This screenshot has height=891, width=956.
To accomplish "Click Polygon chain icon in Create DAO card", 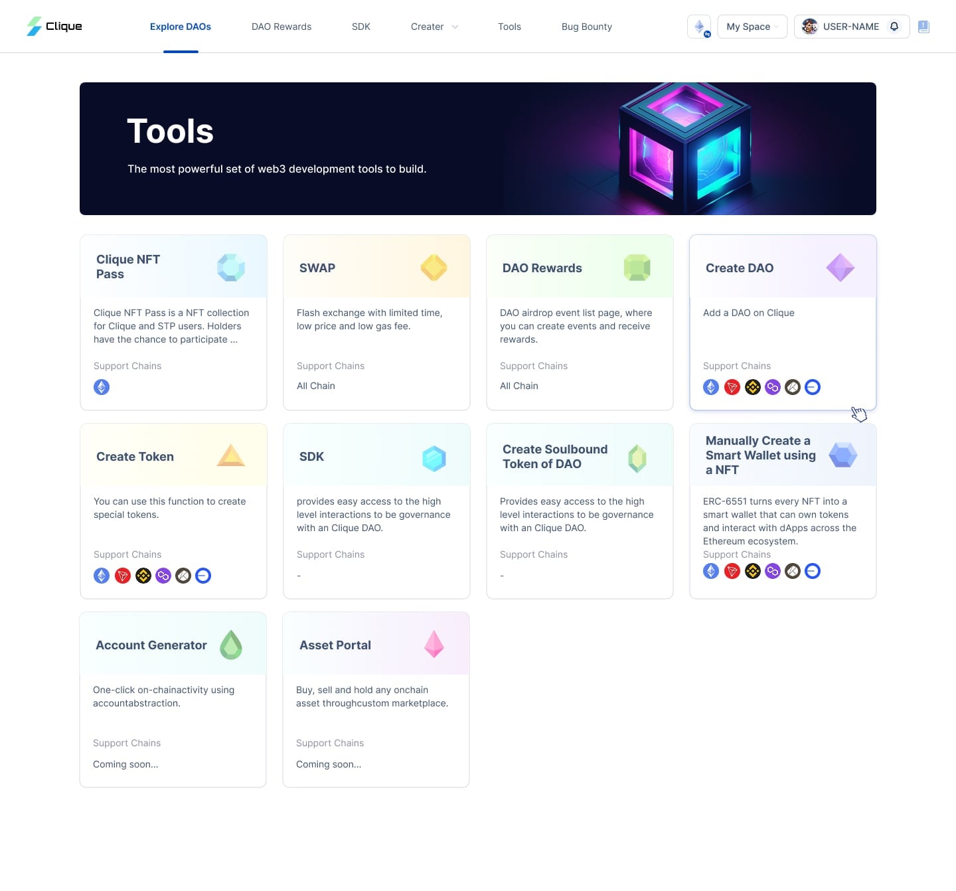I will (x=773, y=387).
